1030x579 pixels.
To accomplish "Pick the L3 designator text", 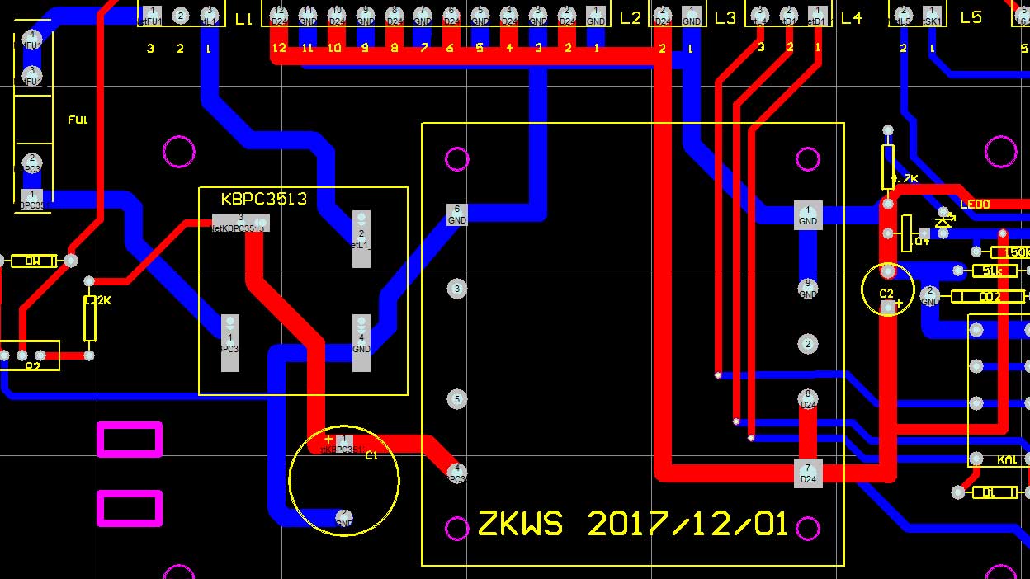I will click(725, 18).
